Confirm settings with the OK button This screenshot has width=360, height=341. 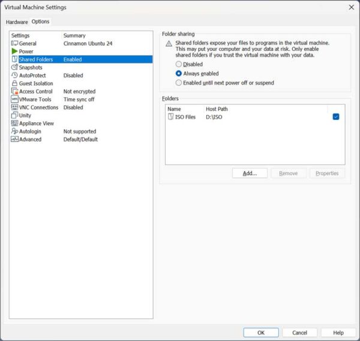click(261, 333)
